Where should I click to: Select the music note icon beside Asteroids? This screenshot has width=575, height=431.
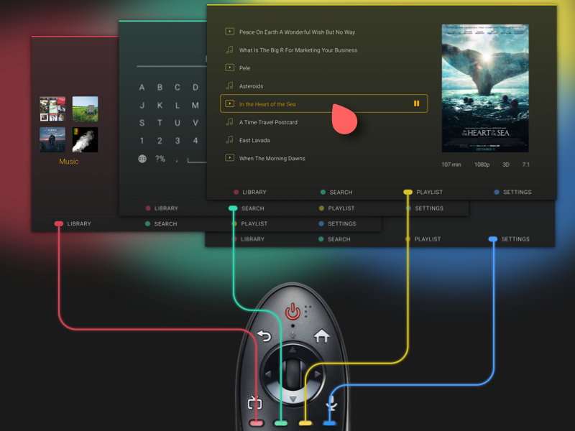(x=228, y=85)
